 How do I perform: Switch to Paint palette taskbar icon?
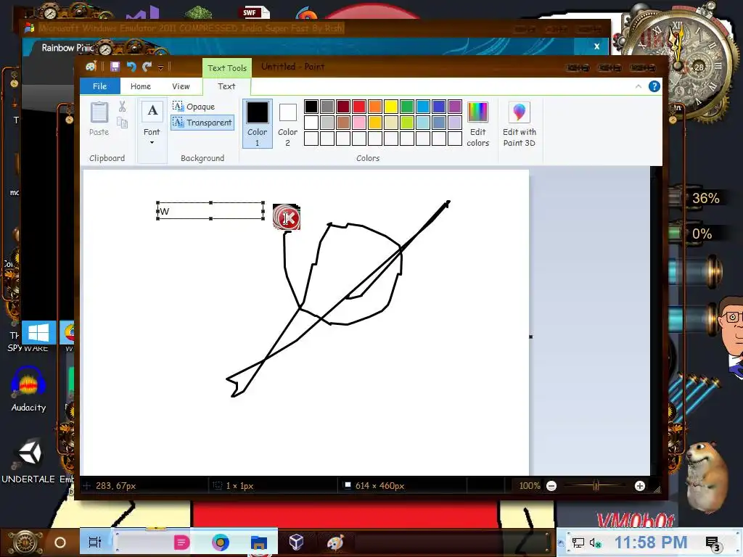(335, 542)
